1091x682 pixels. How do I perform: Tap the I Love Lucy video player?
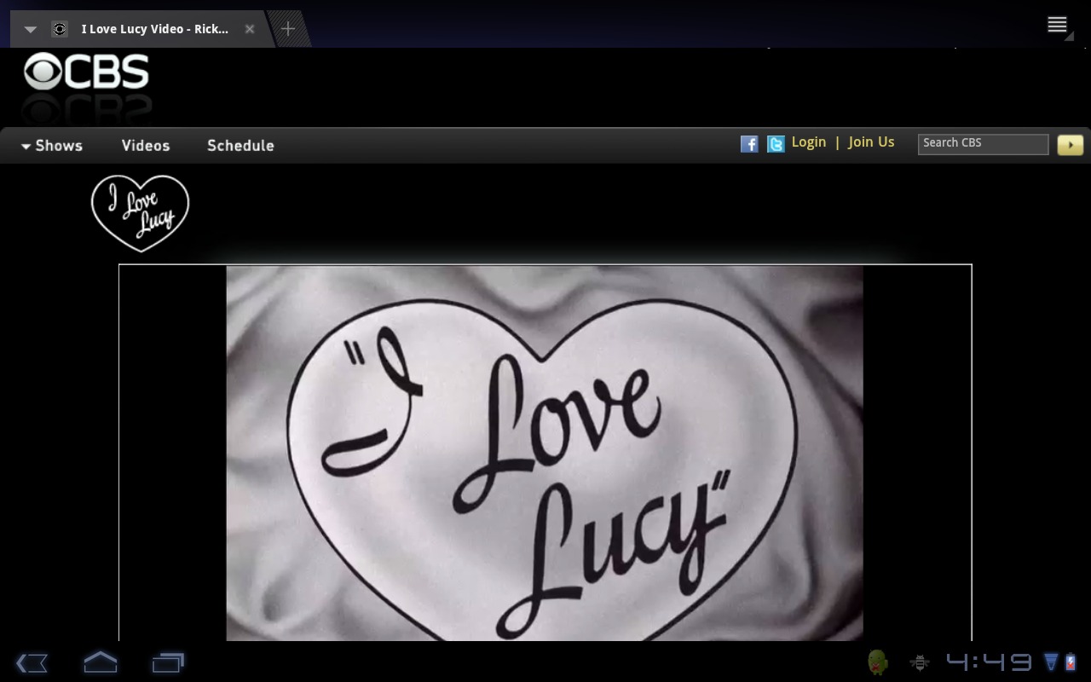(545, 453)
